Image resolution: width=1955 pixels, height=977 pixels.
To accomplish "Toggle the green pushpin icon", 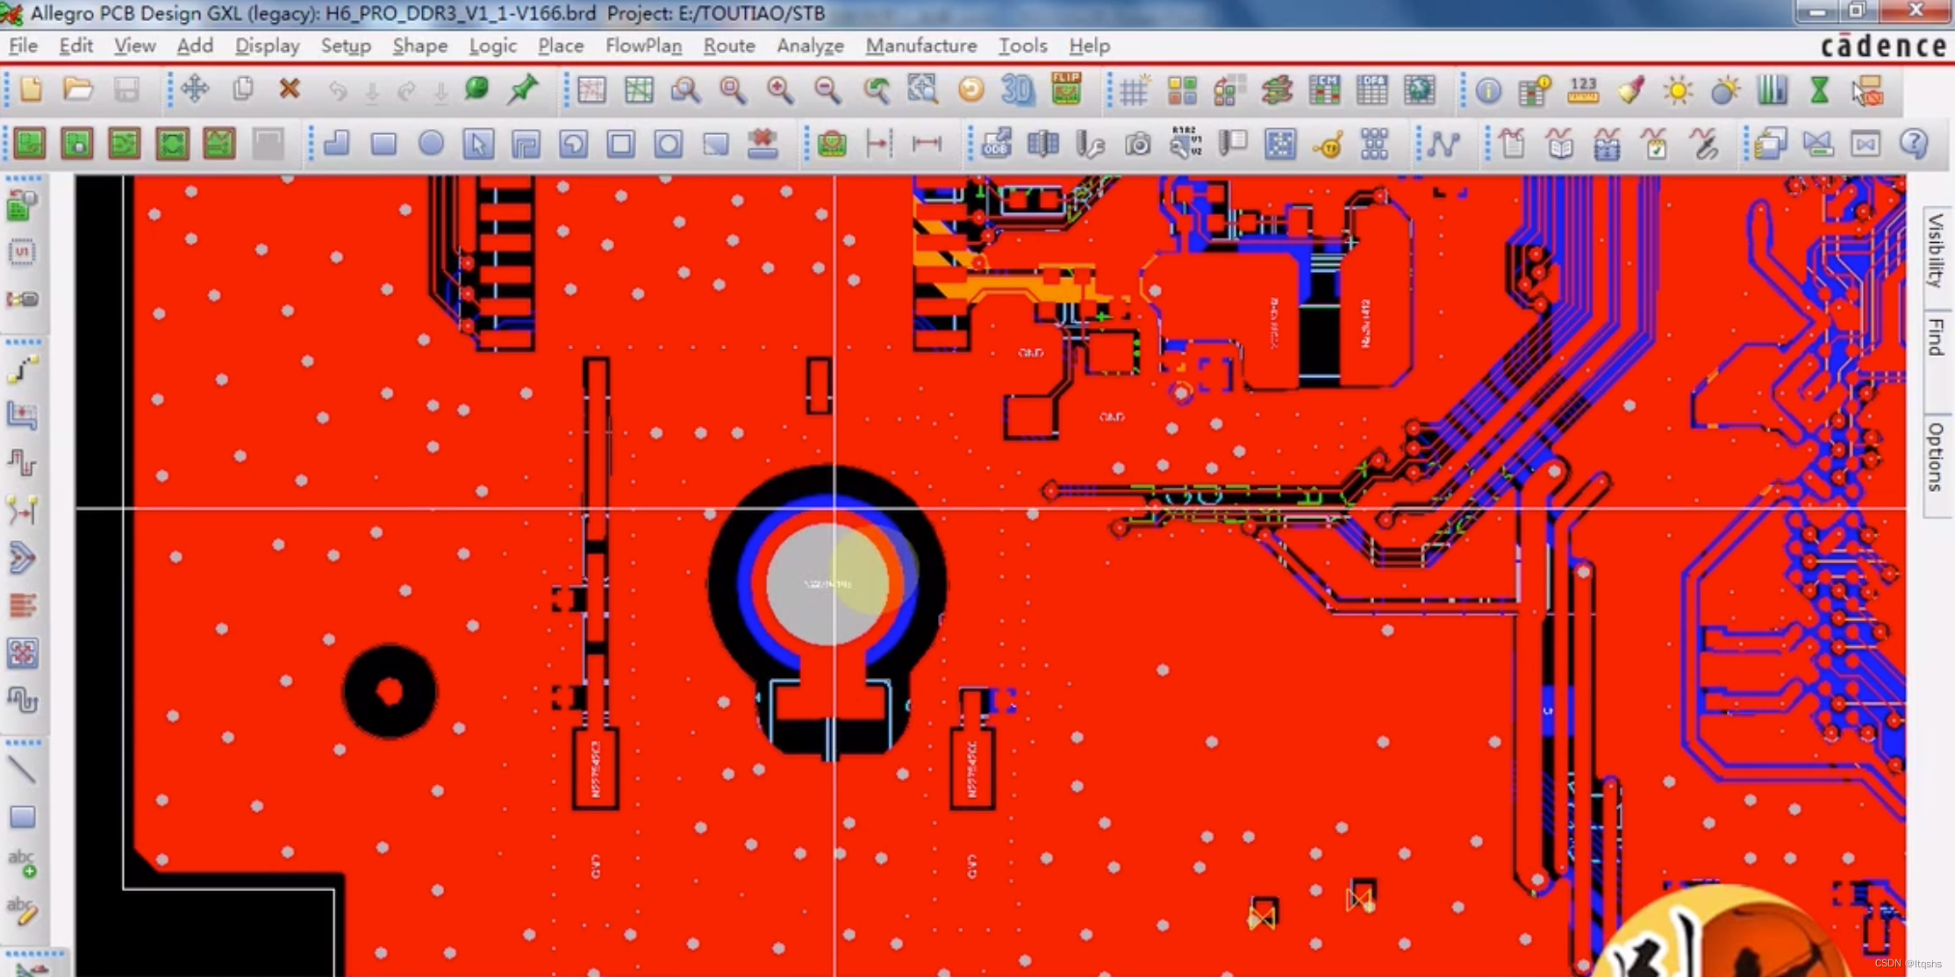I will [523, 89].
